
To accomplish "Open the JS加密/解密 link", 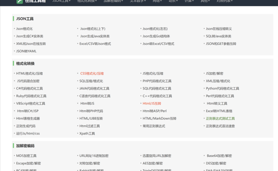I will point(214,74).
